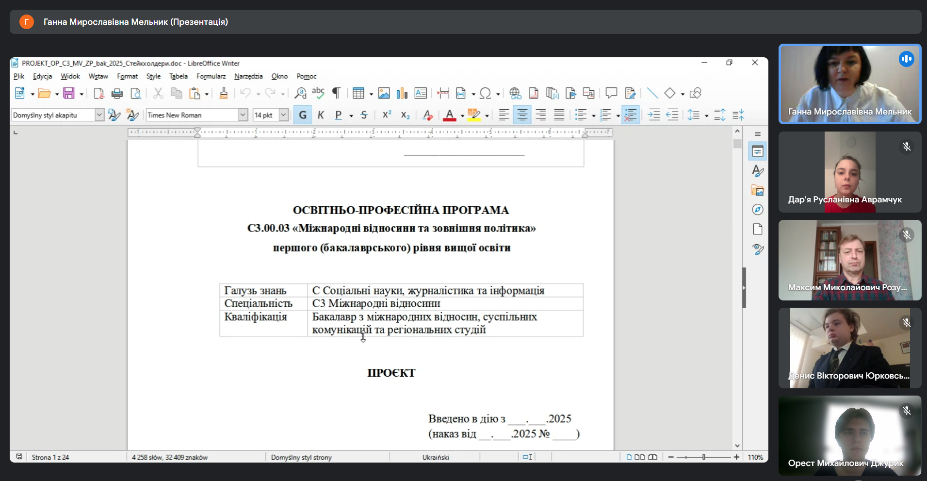Image resolution: width=927 pixels, height=481 pixels.
Task: Open the 14 pkt font size dropdown
Action: (284, 115)
